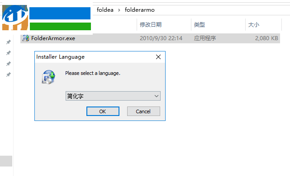
Task: Close the Installer Language dialog
Action: point(158,57)
